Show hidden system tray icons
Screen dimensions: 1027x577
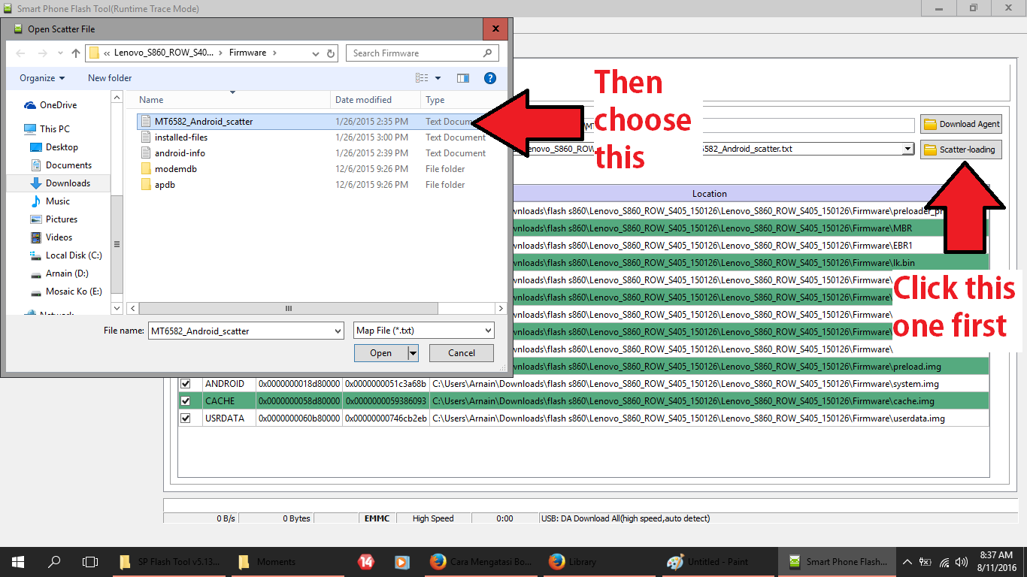tap(907, 562)
